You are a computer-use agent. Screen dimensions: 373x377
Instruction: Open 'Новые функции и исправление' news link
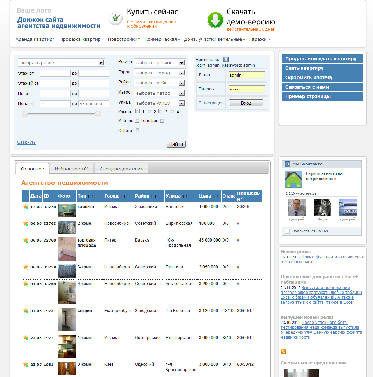point(322,259)
